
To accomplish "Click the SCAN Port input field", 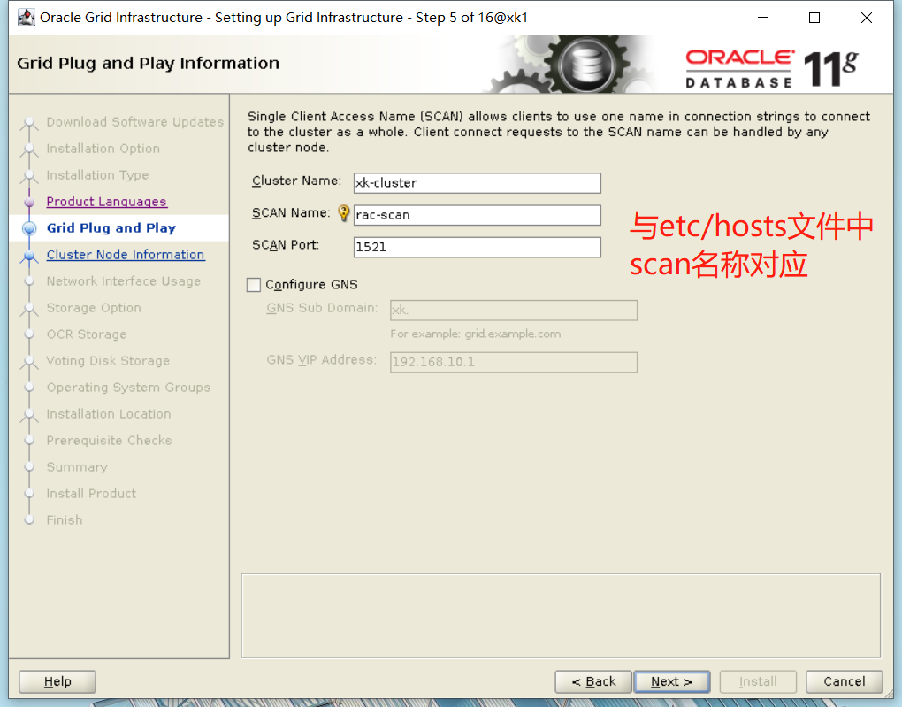I will pyautogui.click(x=477, y=247).
